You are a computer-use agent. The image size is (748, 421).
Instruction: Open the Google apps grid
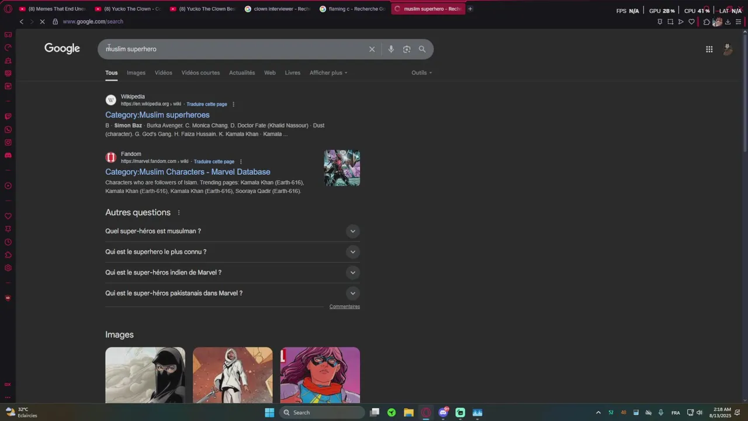click(x=709, y=49)
